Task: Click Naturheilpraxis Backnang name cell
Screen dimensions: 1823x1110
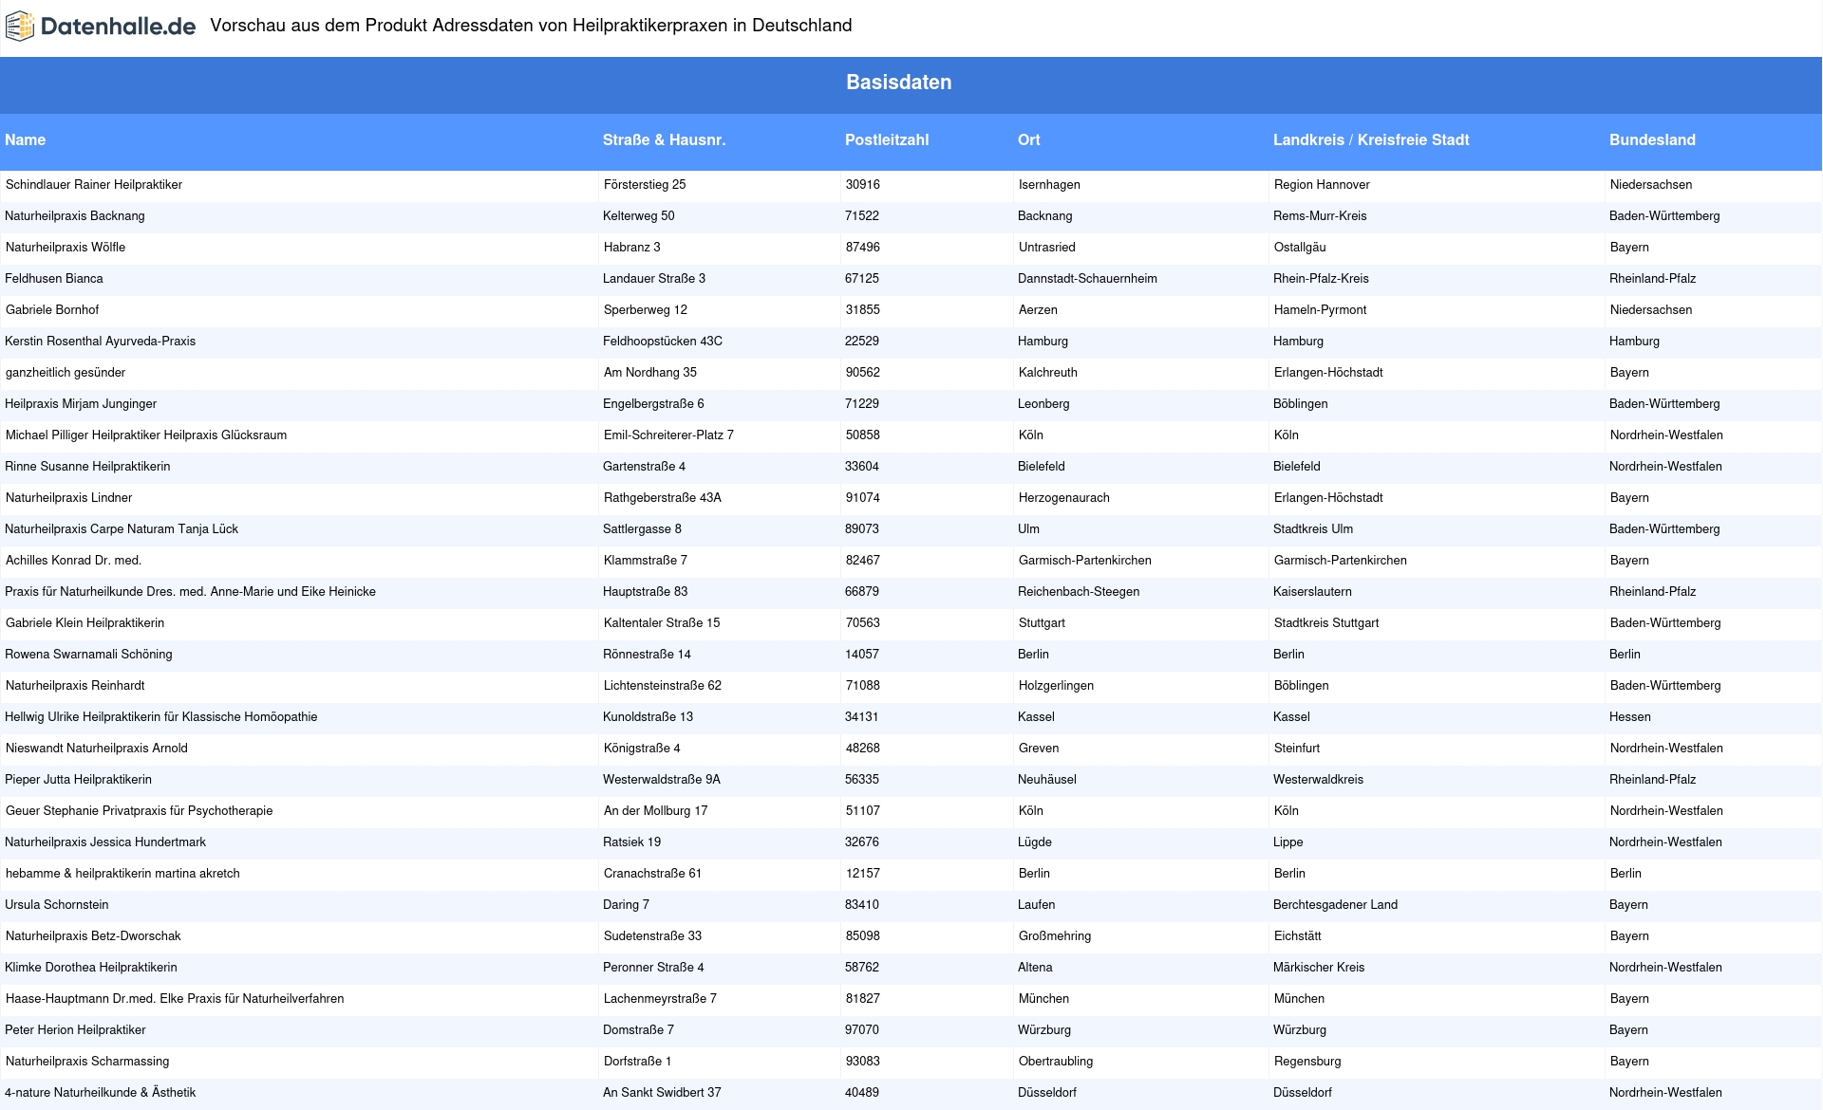Action: (75, 216)
